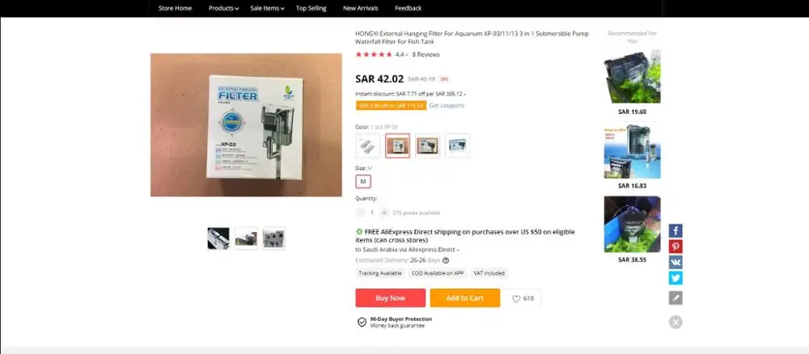Image resolution: width=809 pixels, height=354 pixels.
Task: Click the Buy Now button
Action: point(391,298)
